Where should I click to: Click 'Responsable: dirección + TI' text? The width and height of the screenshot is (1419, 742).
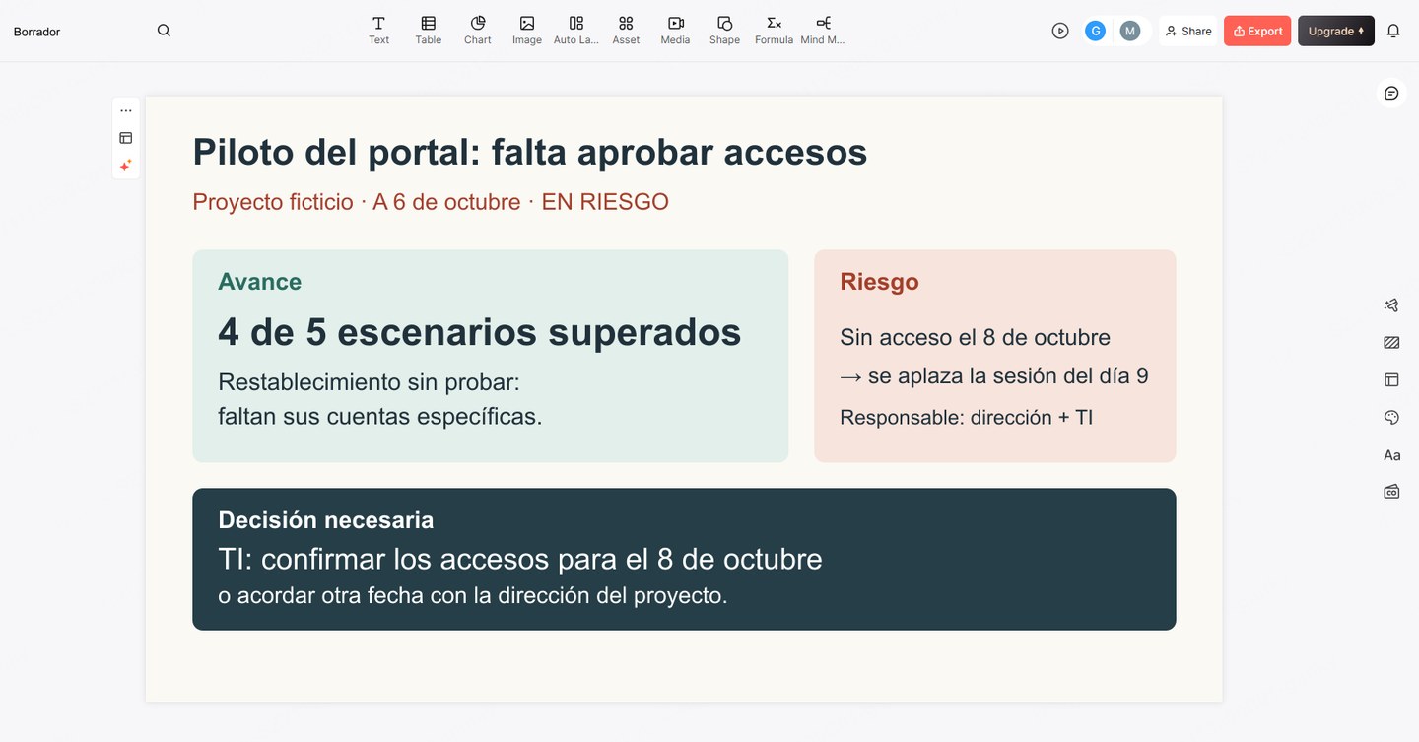point(967,418)
